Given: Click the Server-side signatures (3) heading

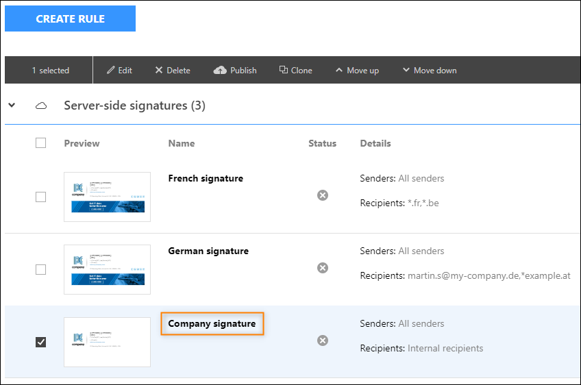Looking at the screenshot, I should tap(134, 105).
